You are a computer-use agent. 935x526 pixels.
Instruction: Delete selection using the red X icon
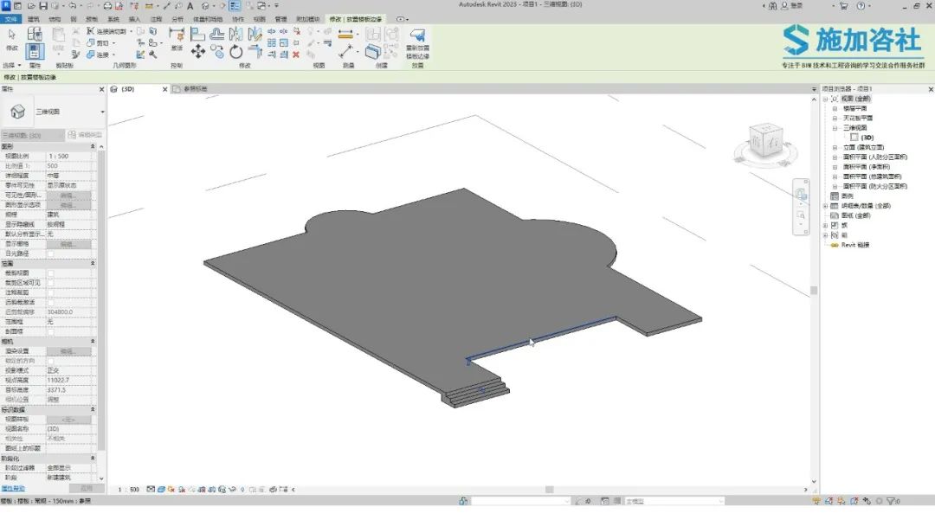[296, 55]
